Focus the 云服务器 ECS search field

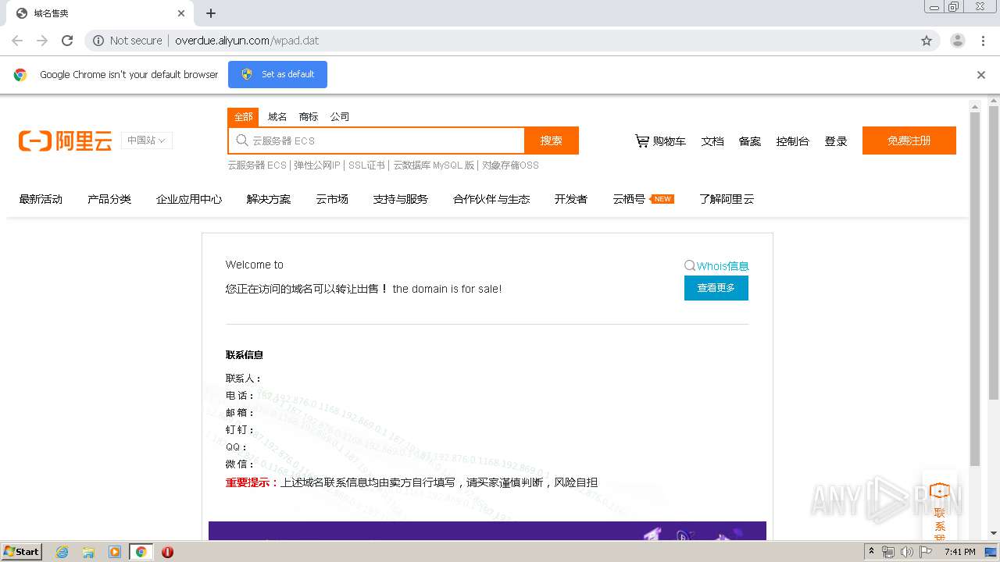point(377,140)
